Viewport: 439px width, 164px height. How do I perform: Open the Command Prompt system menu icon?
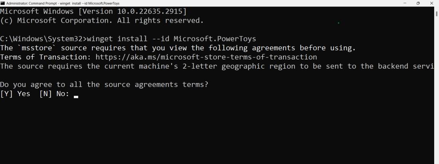pos(3,3)
